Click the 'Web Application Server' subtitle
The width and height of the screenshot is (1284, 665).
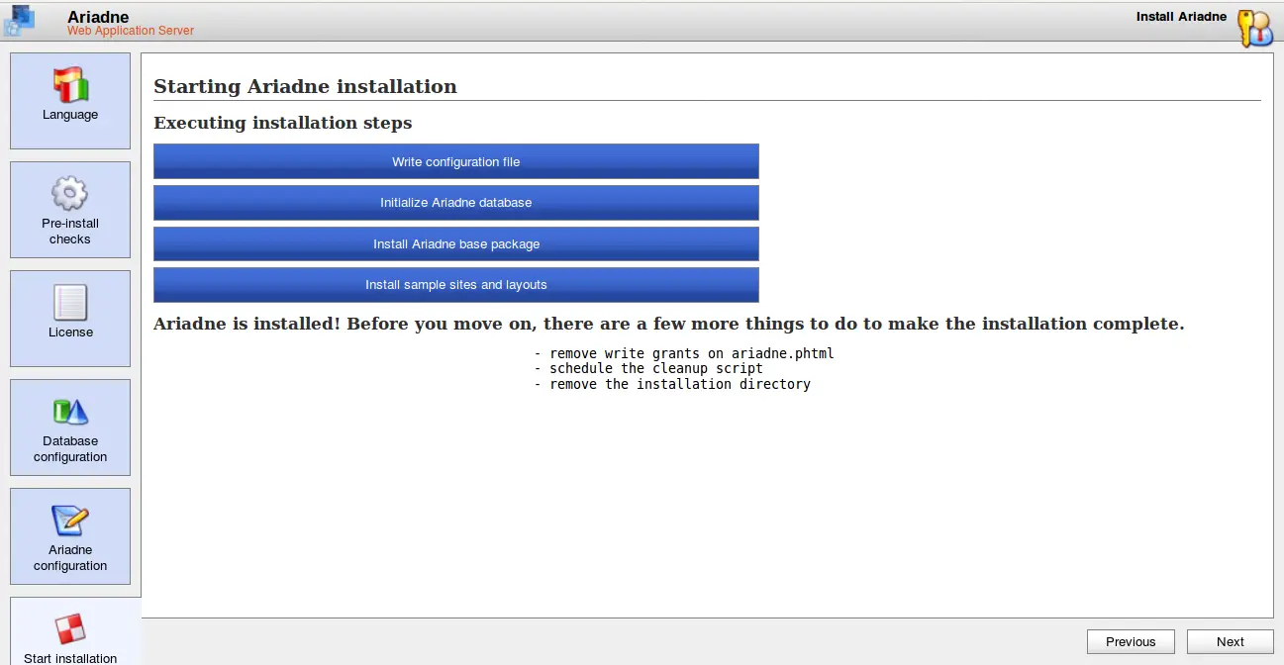[131, 31]
